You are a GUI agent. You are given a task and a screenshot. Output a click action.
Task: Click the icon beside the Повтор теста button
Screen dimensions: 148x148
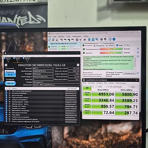138,73
